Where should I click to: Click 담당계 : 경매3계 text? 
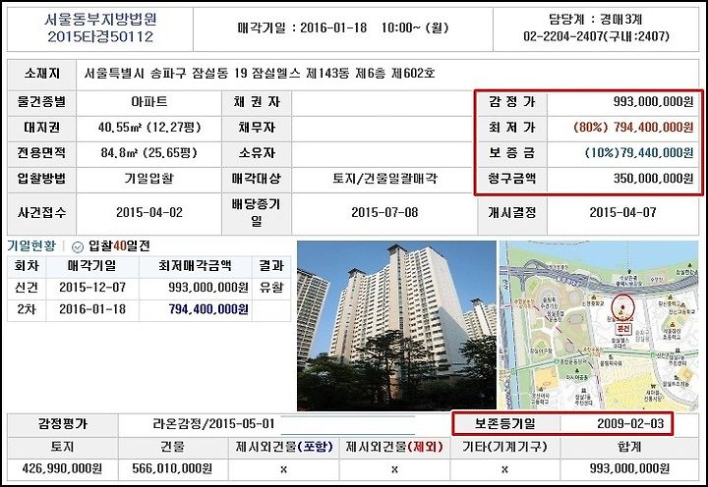(595, 20)
